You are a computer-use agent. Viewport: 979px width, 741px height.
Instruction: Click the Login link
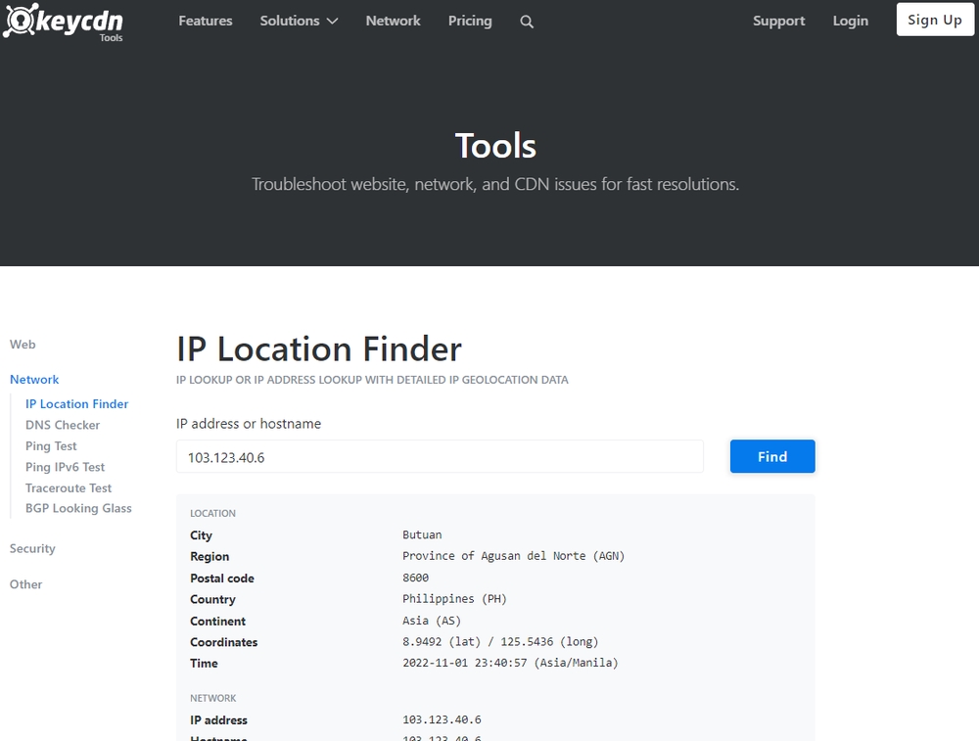tap(850, 20)
